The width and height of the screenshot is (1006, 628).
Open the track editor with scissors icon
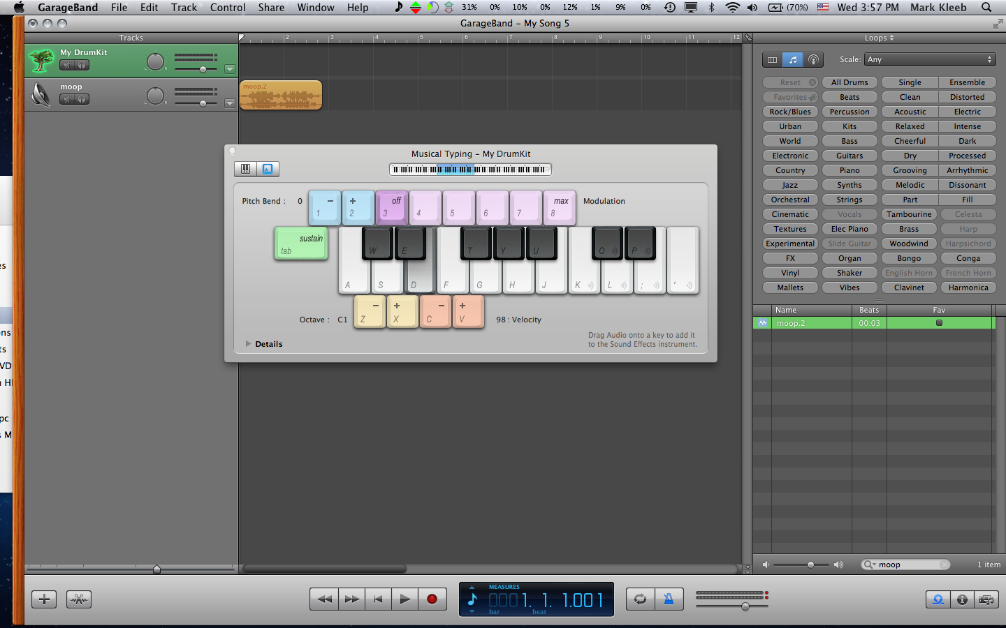point(79,599)
